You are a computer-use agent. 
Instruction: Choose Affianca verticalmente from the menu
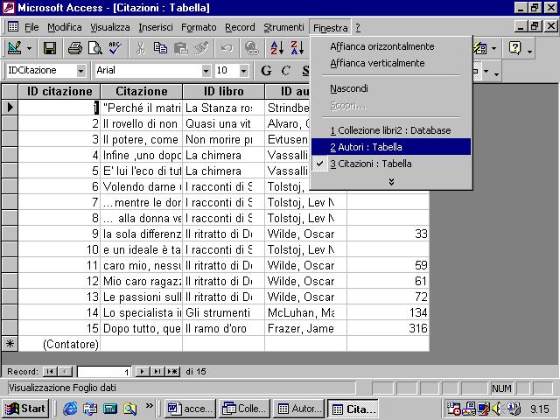pos(377,63)
